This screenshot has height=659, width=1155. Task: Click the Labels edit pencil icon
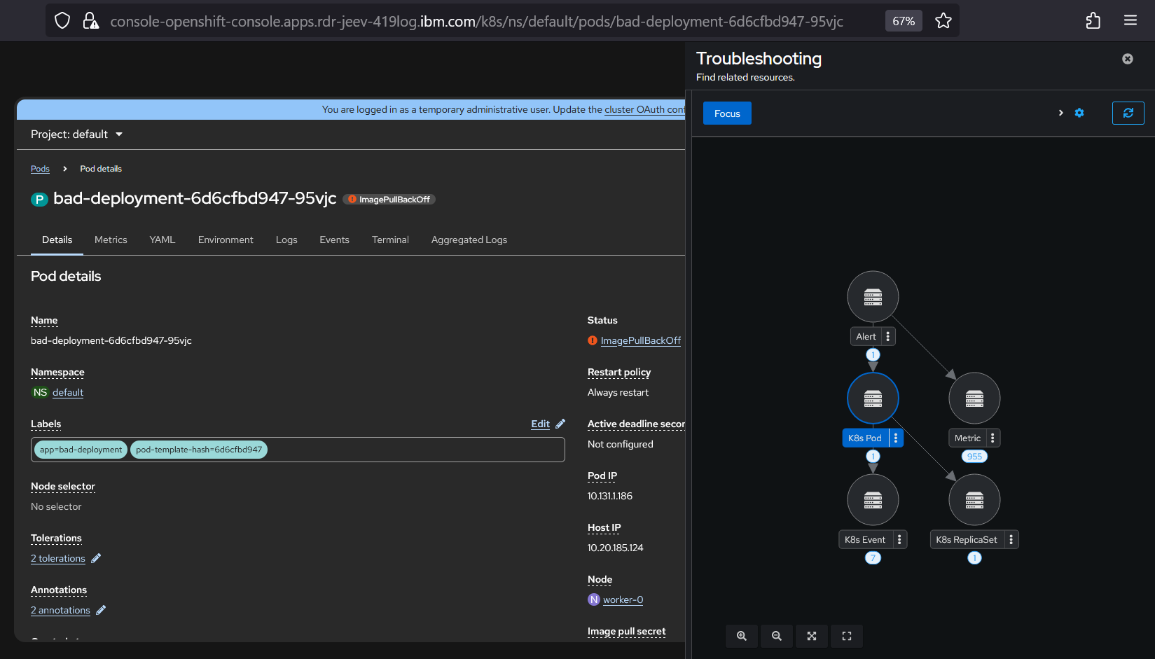(560, 424)
